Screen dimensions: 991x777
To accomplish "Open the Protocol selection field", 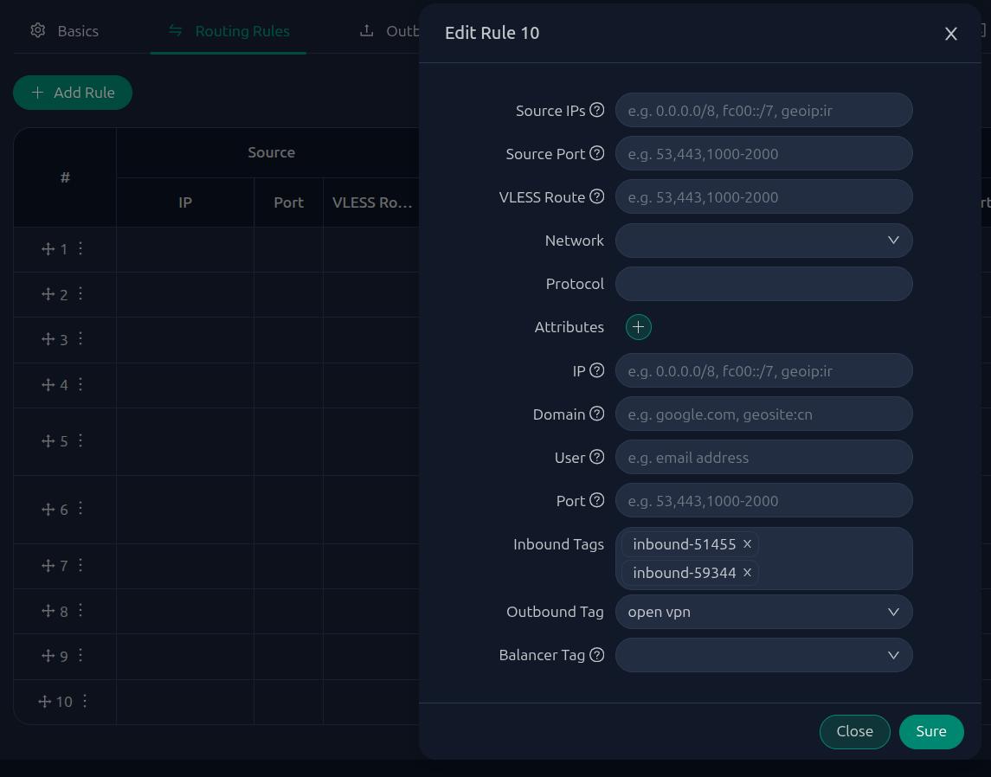I will (x=763, y=284).
